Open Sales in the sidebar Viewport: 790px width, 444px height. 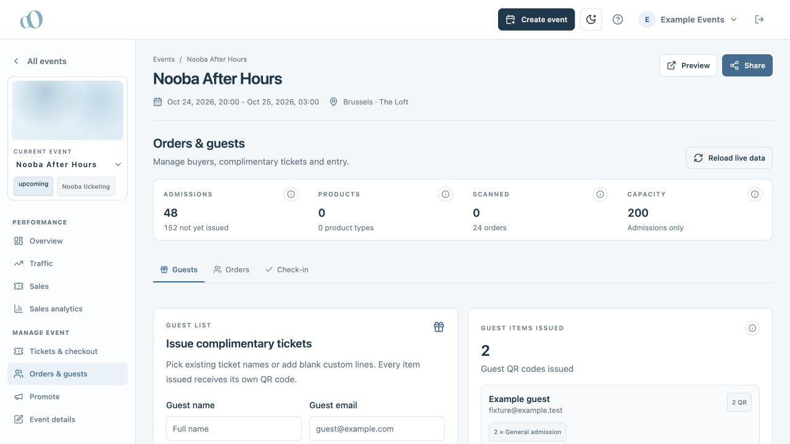tap(68, 286)
